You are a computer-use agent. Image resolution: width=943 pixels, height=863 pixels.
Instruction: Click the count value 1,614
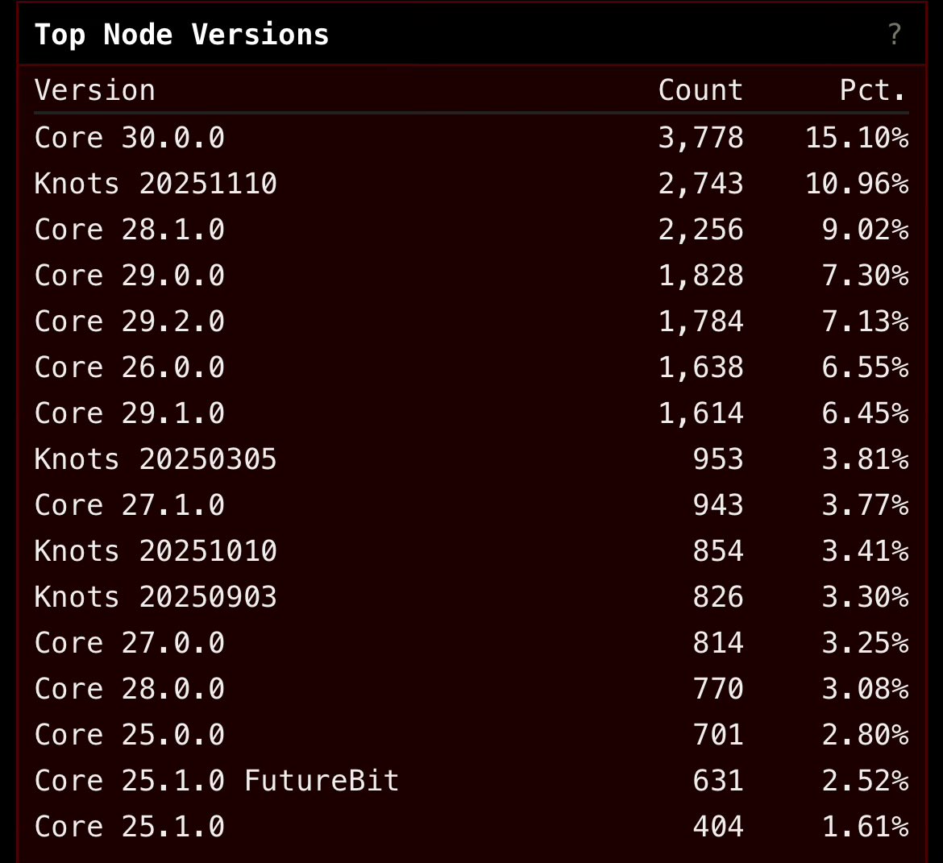700,413
